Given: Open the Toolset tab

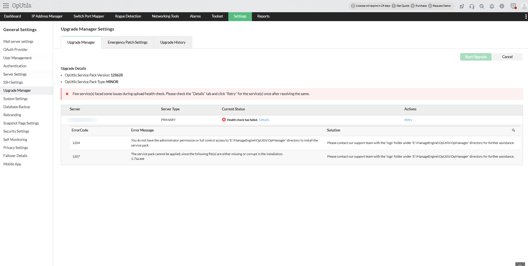Looking at the screenshot, I should click(217, 16).
